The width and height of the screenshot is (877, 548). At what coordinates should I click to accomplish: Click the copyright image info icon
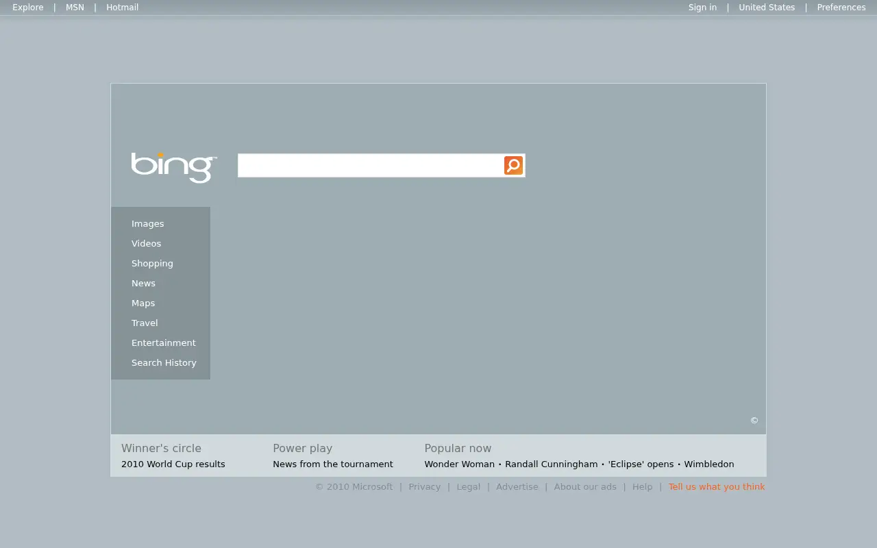[x=754, y=421]
